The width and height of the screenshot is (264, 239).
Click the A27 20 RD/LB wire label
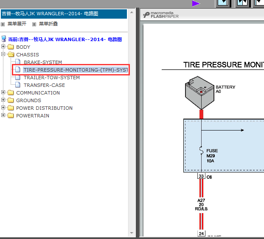201,205
